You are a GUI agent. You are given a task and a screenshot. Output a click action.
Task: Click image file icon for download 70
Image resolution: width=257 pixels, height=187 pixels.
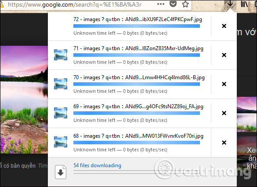pyautogui.click(x=61, y=84)
